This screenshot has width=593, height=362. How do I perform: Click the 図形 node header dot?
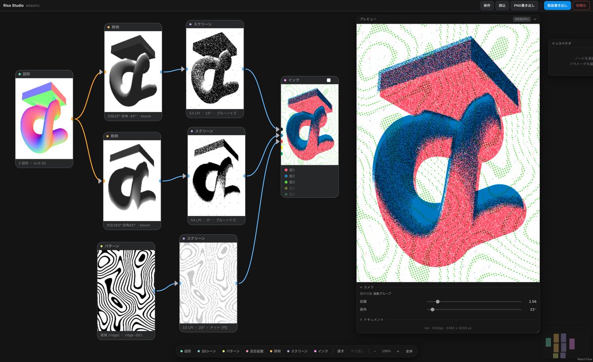(x=20, y=74)
